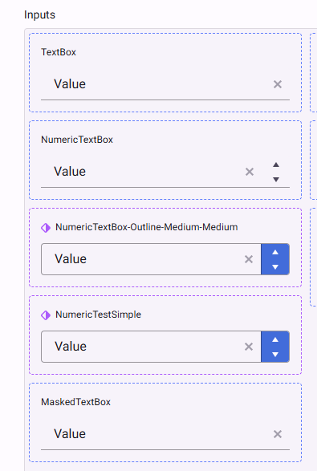Clear the TextBox value with X icon

tap(278, 84)
